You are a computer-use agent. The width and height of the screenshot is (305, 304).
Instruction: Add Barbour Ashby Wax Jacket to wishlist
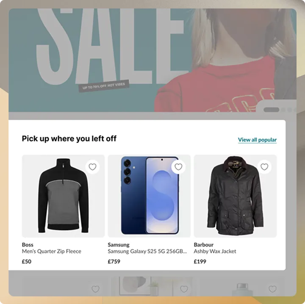coord(264,167)
